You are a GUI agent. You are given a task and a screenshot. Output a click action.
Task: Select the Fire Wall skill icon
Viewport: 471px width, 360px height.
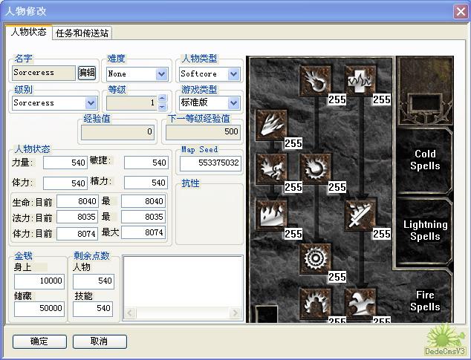click(x=271, y=215)
